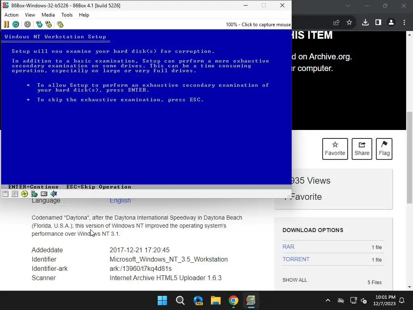
Task: Click SHOW ALL download files link
Action: pyautogui.click(x=295, y=280)
